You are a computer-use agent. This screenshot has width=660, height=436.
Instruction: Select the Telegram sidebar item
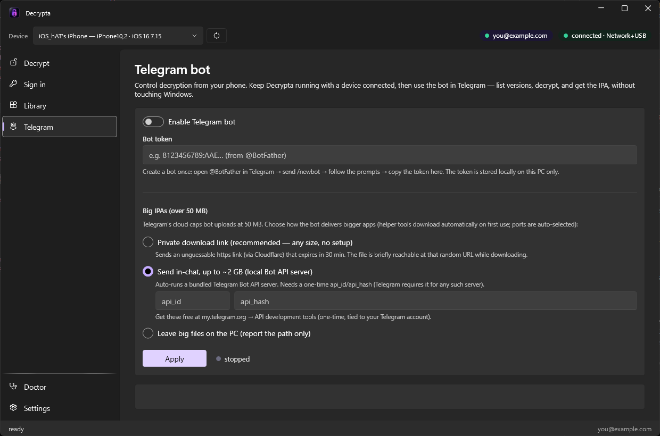point(60,127)
